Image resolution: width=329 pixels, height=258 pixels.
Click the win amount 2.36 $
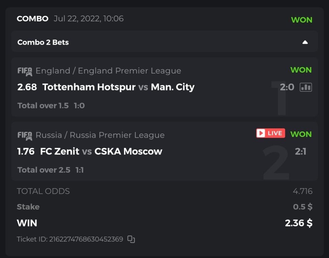tap(298, 223)
